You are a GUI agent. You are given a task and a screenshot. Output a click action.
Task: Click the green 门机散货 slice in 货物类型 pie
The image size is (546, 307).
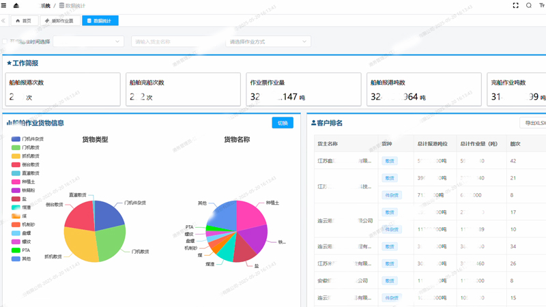click(110, 244)
